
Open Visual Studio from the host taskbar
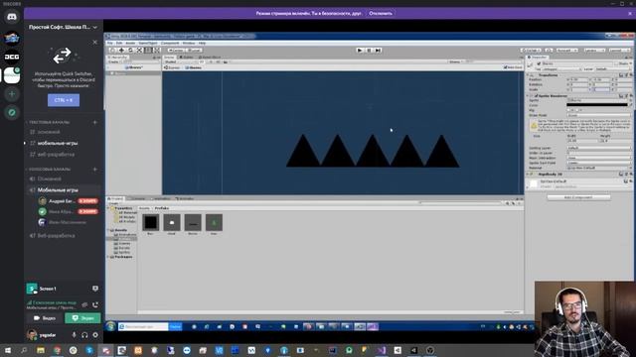coord(381,350)
